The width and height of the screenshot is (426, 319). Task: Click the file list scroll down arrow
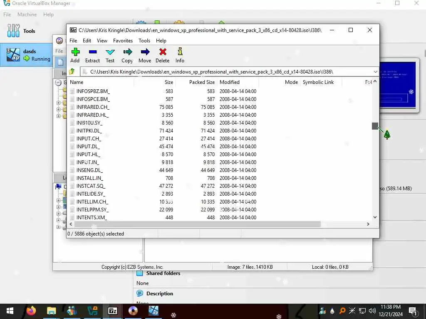(375, 217)
